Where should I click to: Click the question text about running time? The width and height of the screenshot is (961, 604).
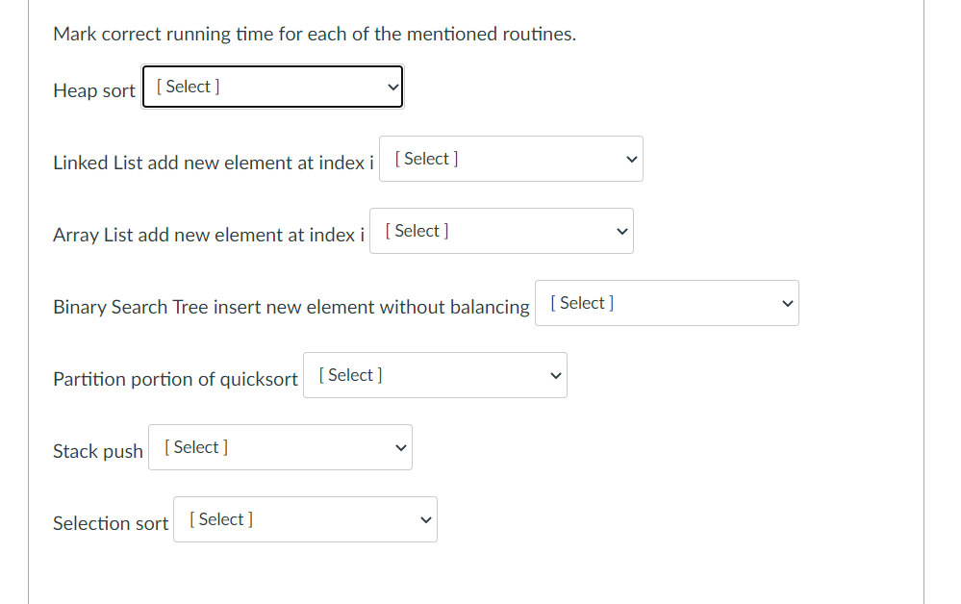[x=315, y=35]
